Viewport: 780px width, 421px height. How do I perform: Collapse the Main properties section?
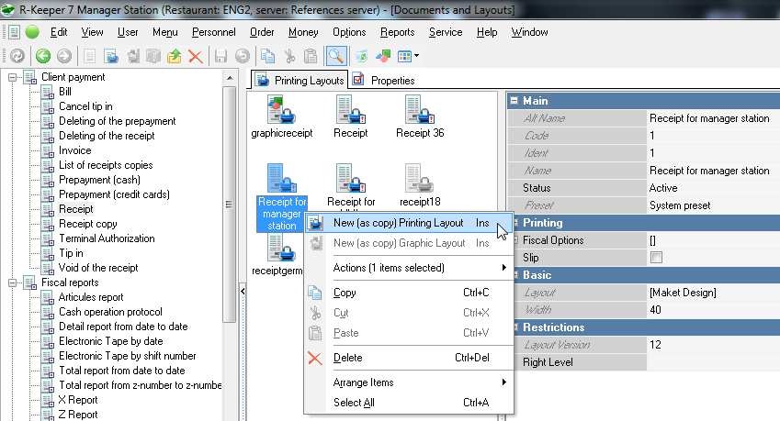pyautogui.click(x=514, y=101)
